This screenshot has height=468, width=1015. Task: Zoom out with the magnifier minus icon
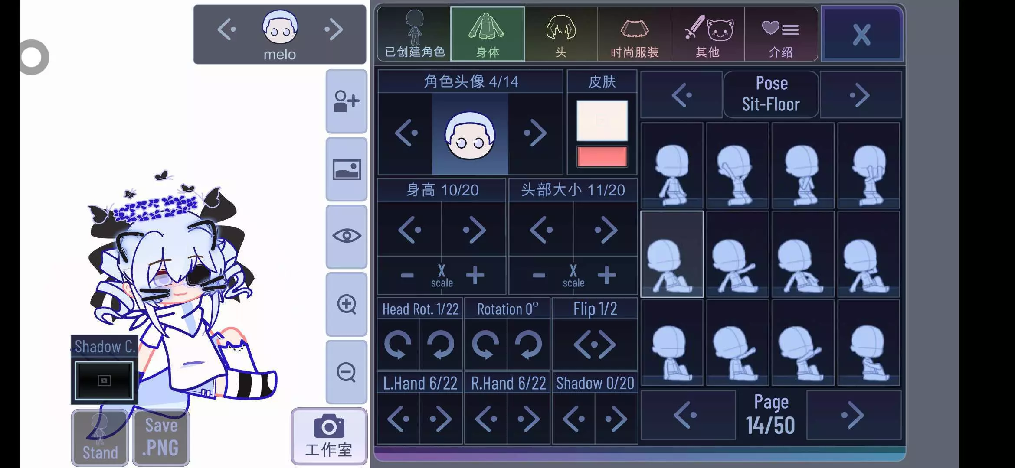346,372
